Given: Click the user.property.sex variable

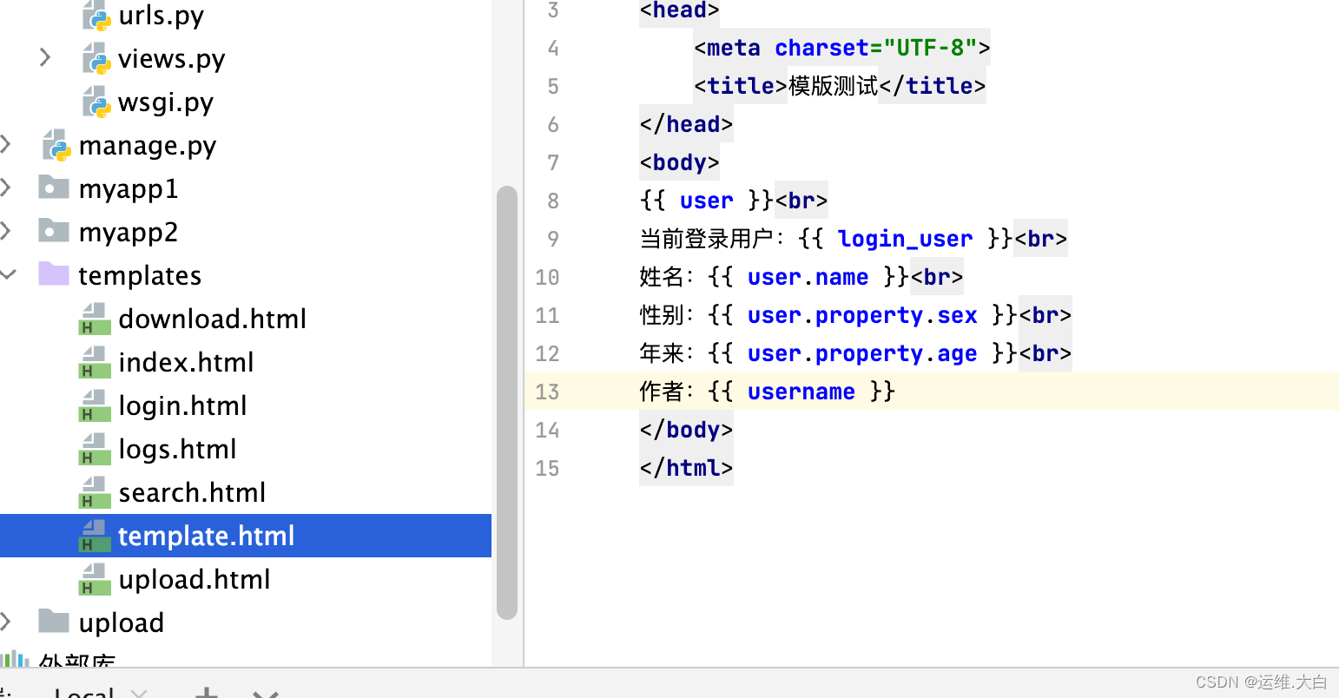Looking at the screenshot, I should [862, 315].
